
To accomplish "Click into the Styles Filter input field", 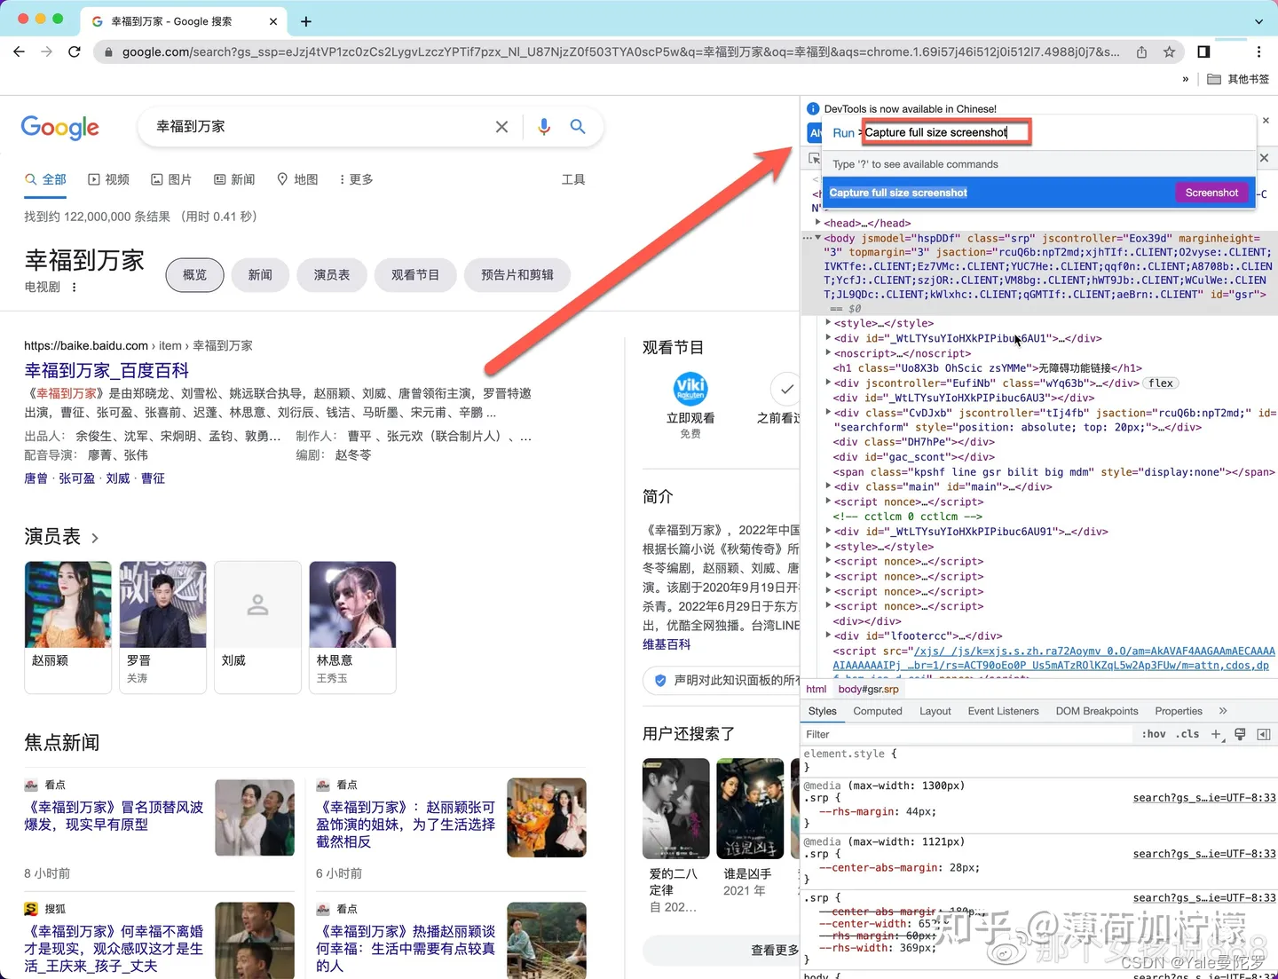I will [x=967, y=734].
